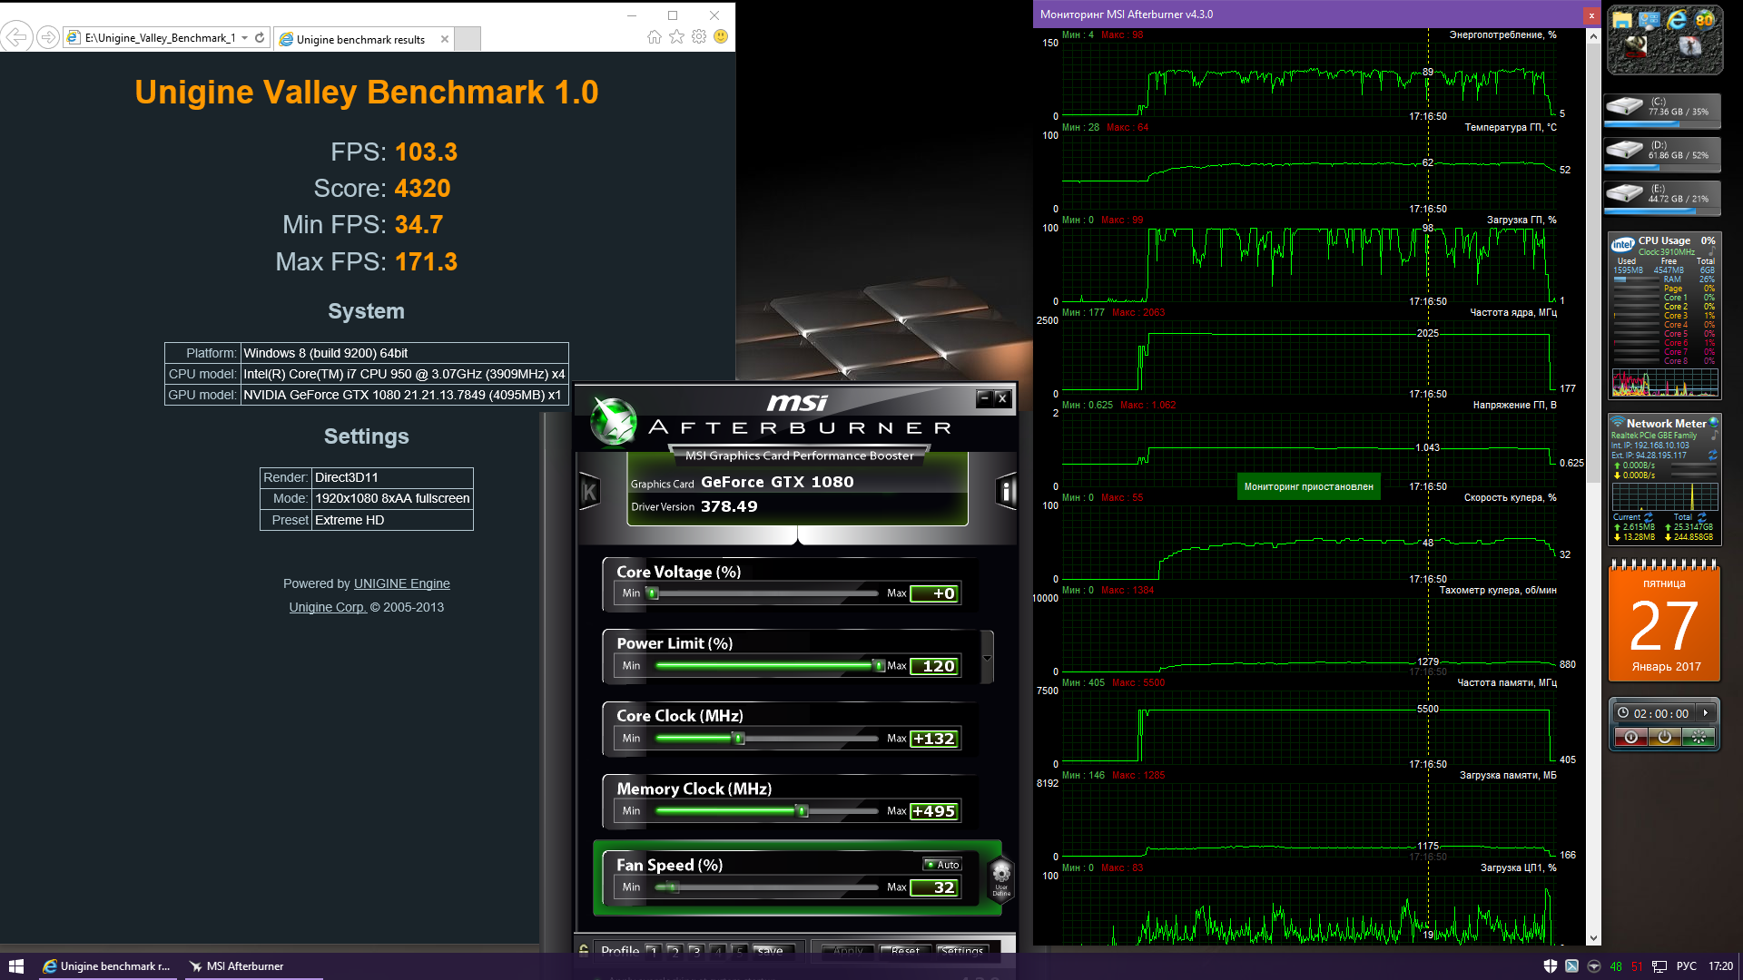Click the Afterburner Kombustor K button

[x=589, y=493]
